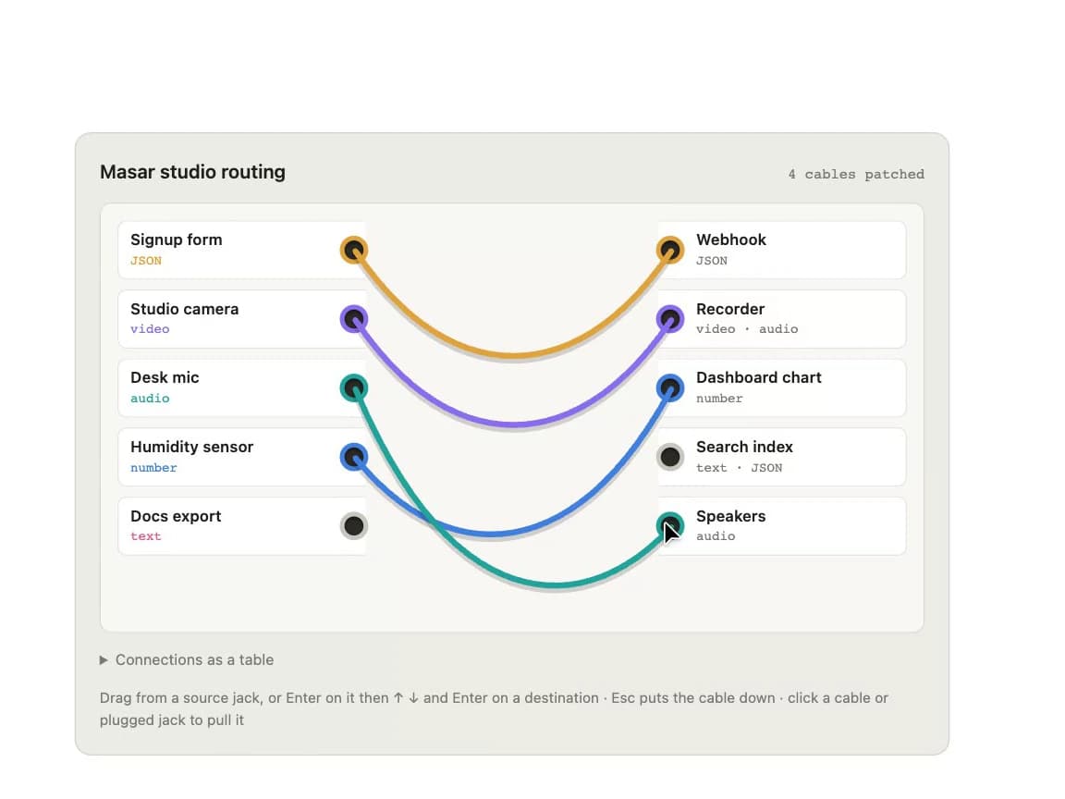Click the Dashboard chart label
The height and width of the screenshot is (799, 1065).
[x=759, y=377]
